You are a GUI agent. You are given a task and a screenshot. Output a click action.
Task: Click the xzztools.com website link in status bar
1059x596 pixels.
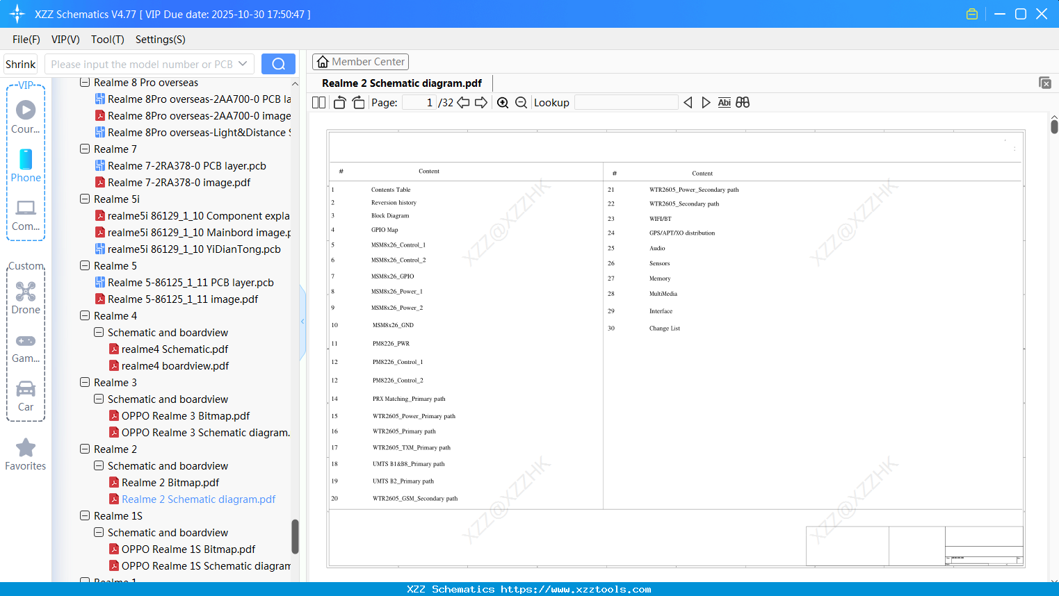click(576, 589)
